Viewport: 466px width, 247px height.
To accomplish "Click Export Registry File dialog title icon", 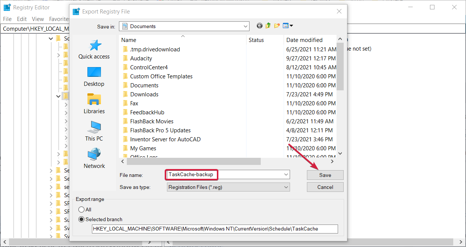I will point(76,11).
